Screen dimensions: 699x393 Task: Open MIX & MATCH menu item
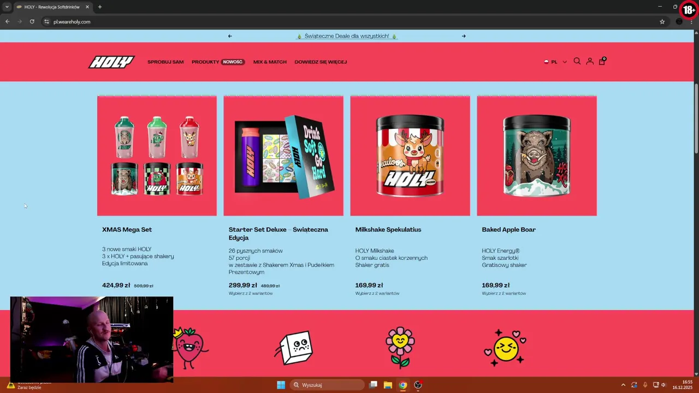pyautogui.click(x=270, y=62)
